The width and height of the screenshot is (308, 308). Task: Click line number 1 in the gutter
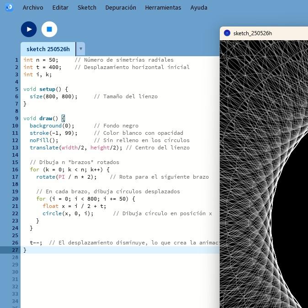16,60
